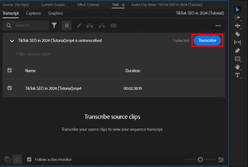Image resolution: width=248 pixels, height=167 pixels.
Task: Click the transcript filter funnel icon
Action: [54, 25]
